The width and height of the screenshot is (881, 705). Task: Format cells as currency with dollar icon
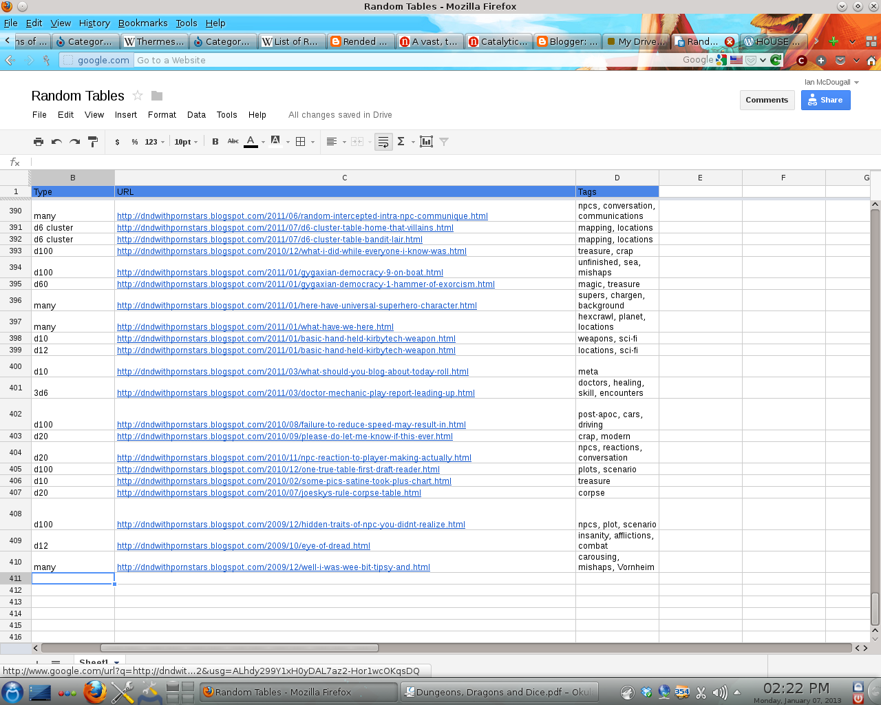point(118,142)
